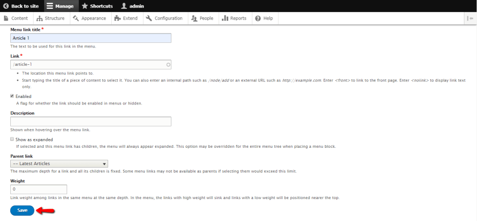Open the Help link in toolbar

click(x=264, y=18)
